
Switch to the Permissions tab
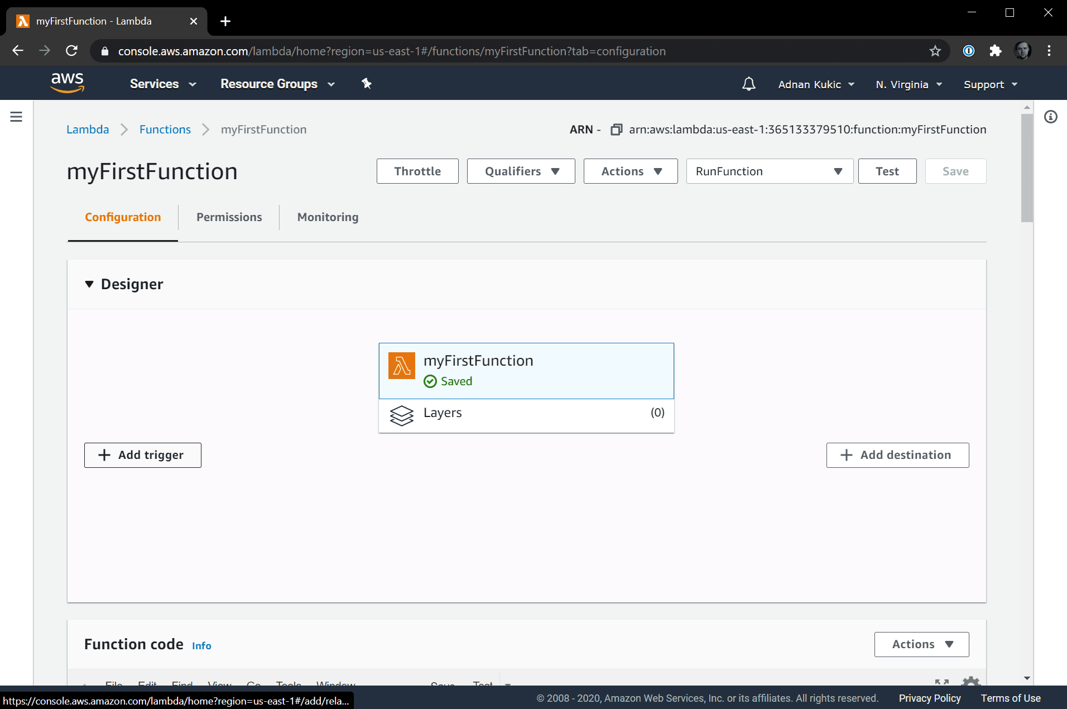[x=229, y=217]
